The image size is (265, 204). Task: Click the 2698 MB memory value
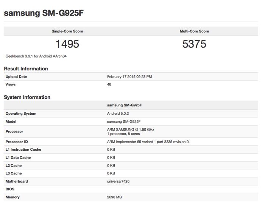(x=115, y=197)
